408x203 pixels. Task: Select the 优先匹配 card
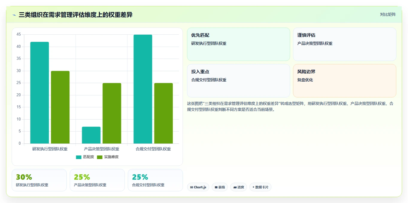point(239,44)
